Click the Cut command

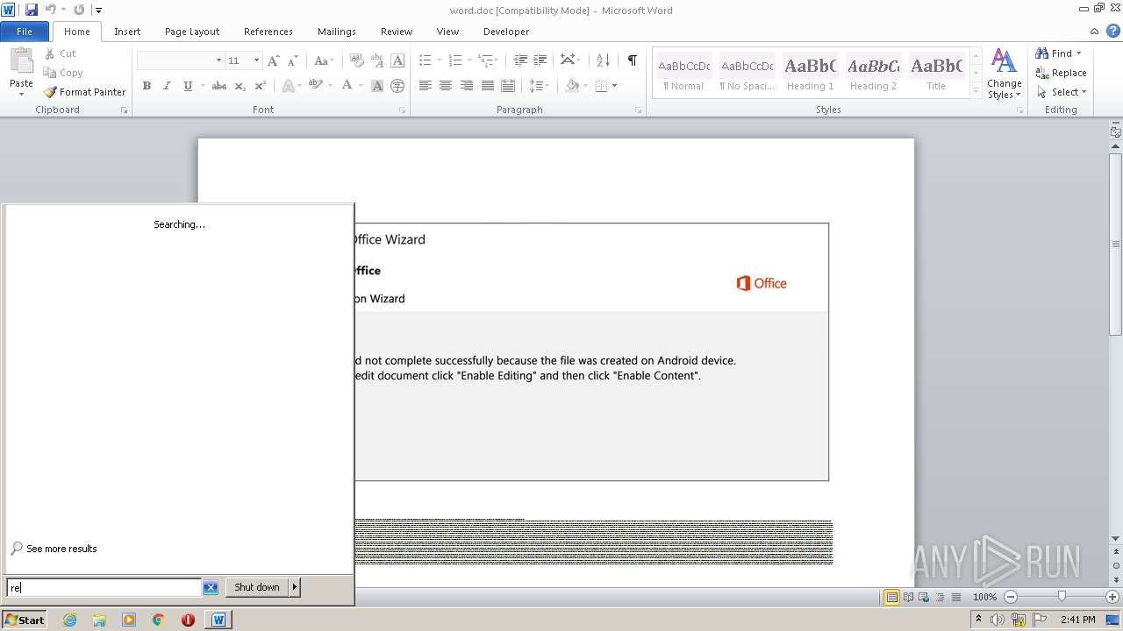pyautogui.click(x=60, y=53)
